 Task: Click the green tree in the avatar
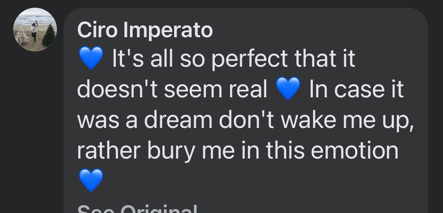click(48, 35)
